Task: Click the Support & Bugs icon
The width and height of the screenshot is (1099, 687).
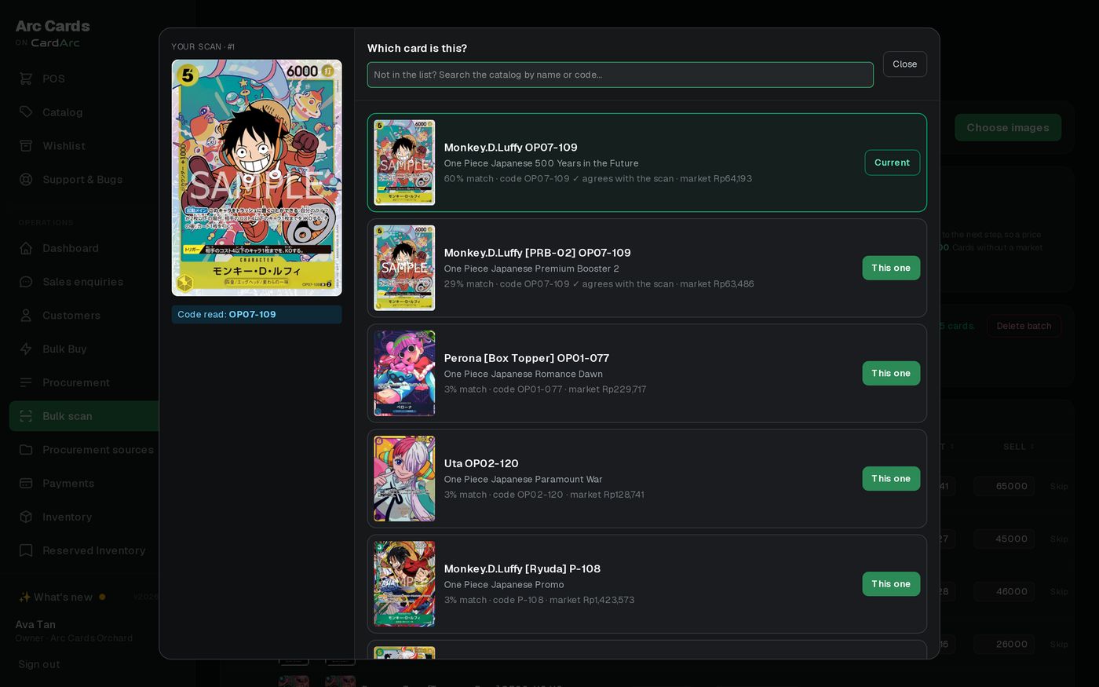Action: 26,180
